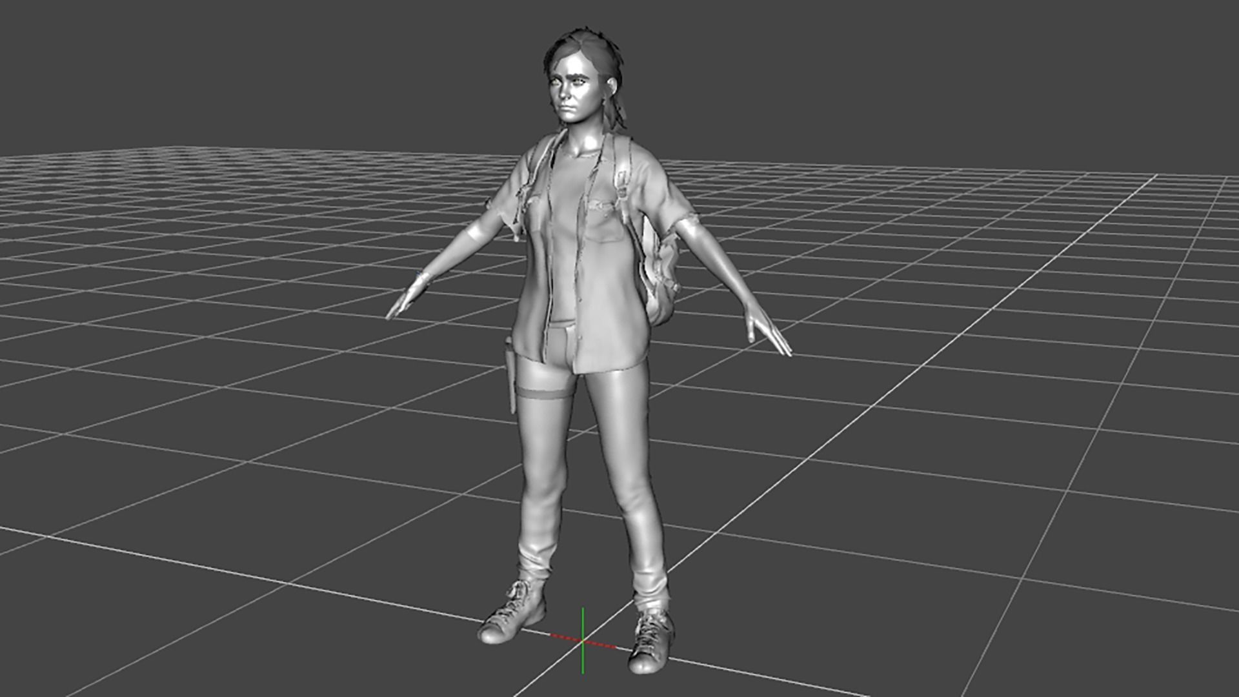The height and width of the screenshot is (697, 1239).
Task: Click the character's inner t-shirt torso
Action: pos(565,239)
